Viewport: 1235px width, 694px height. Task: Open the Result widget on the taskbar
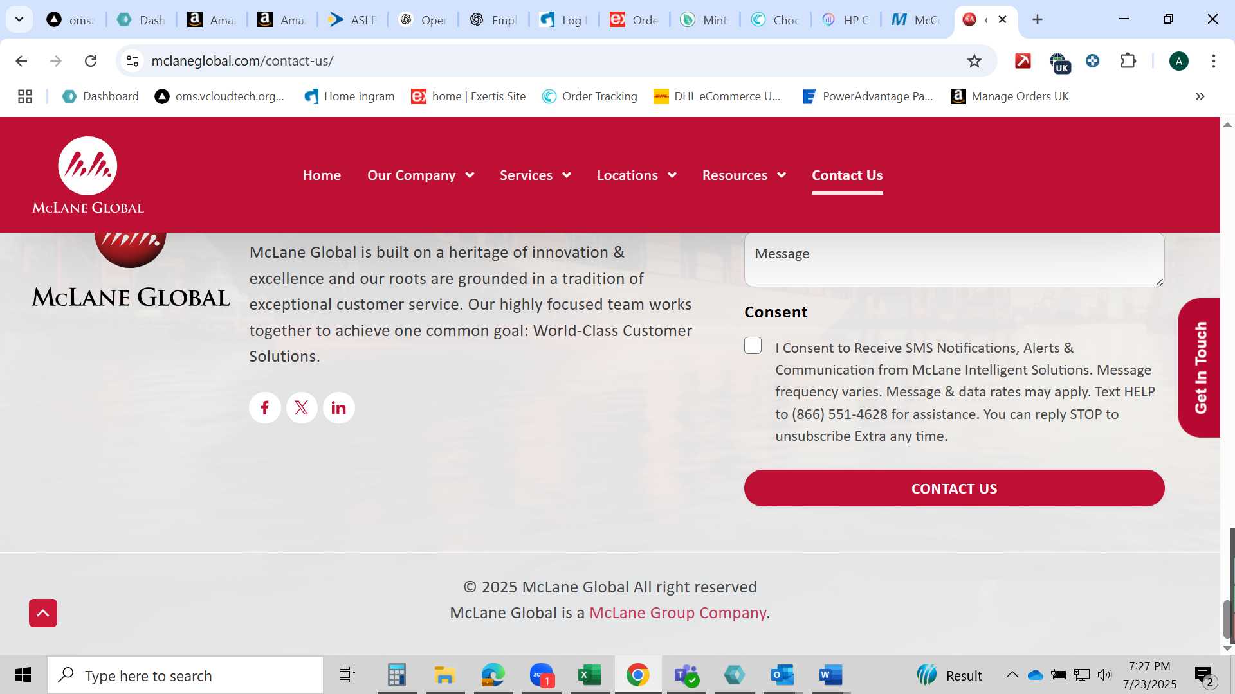click(950, 675)
